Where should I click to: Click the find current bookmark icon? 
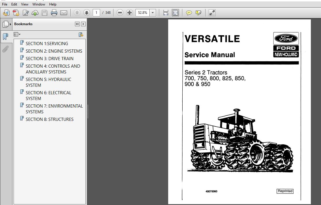point(81,35)
